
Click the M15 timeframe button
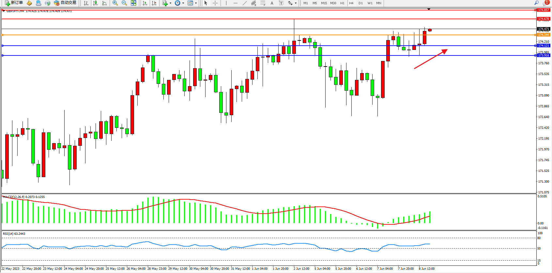(324, 3)
